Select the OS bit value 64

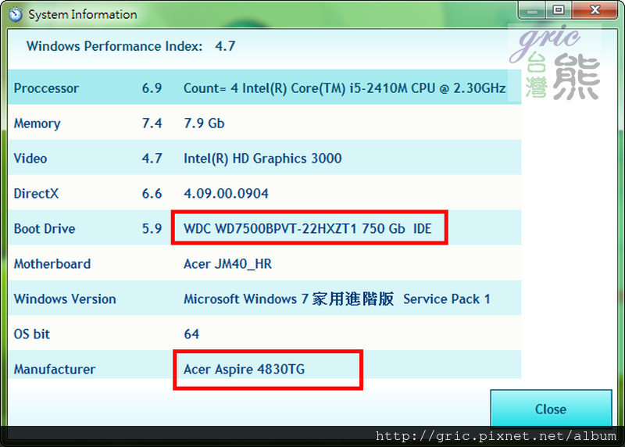[x=191, y=334]
